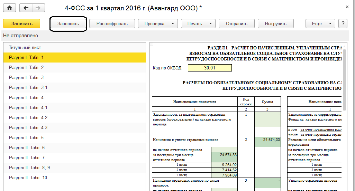Image resolution: width=355 pixels, height=191 pixels.
Task: Click the Home icon button
Action: [9, 8]
